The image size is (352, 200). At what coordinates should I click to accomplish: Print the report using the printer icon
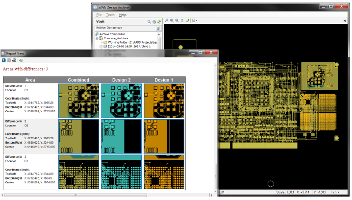pyautogui.click(x=14, y=60)
